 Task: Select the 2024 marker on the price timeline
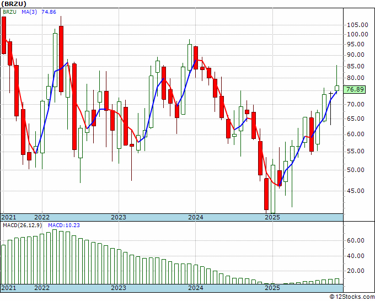(x=196, y=217)
